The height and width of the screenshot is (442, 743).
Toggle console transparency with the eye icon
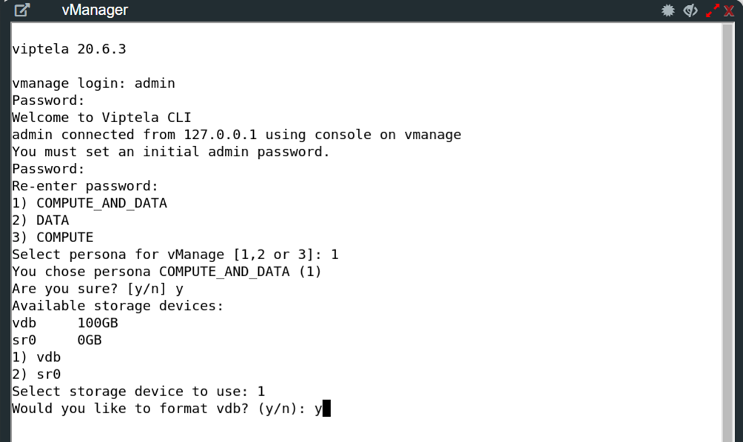pos(690,10)
